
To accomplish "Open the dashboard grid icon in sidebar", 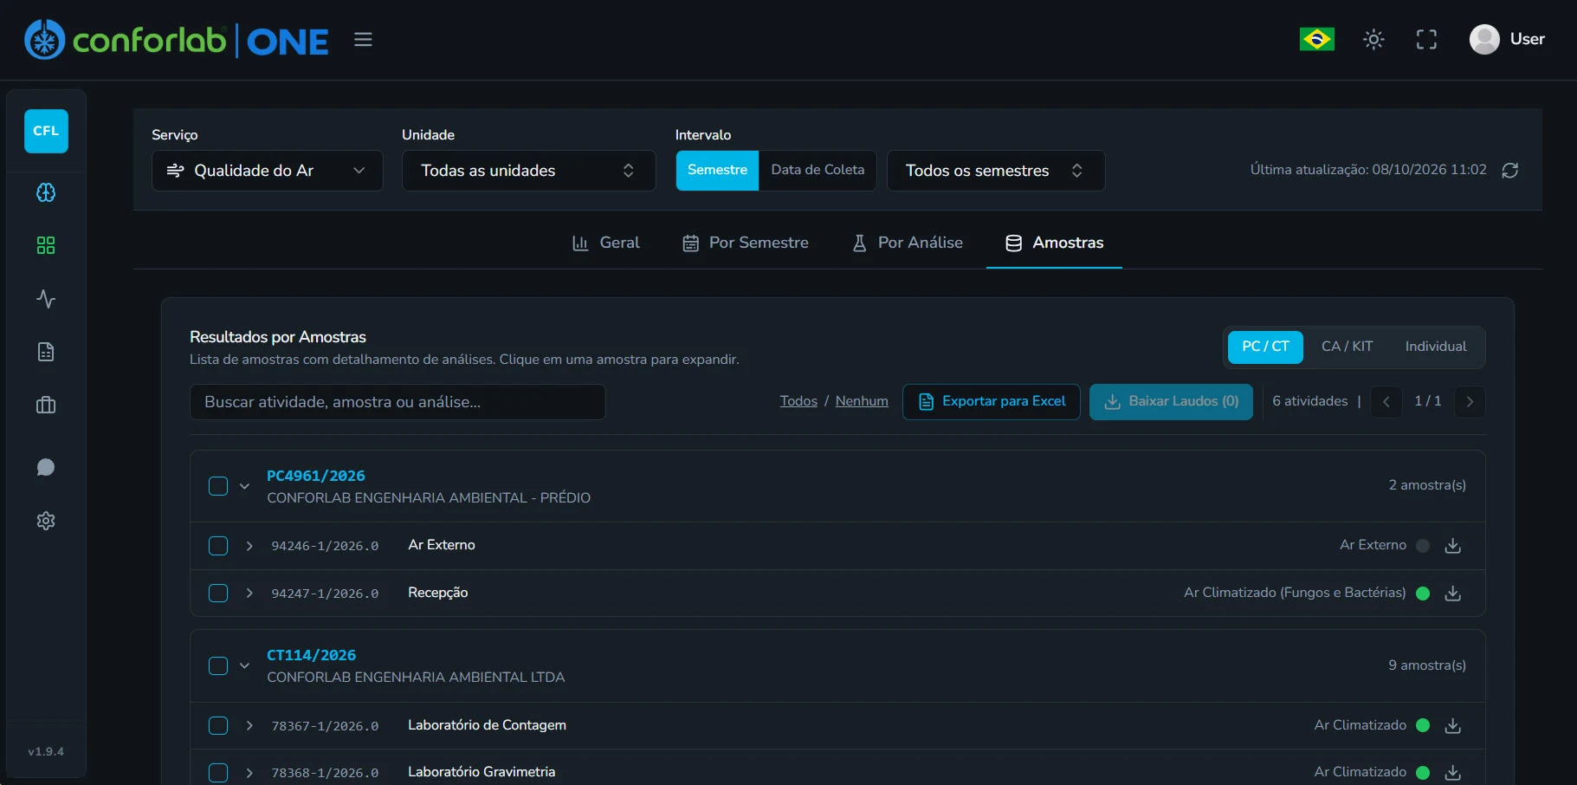I will 46,246.
